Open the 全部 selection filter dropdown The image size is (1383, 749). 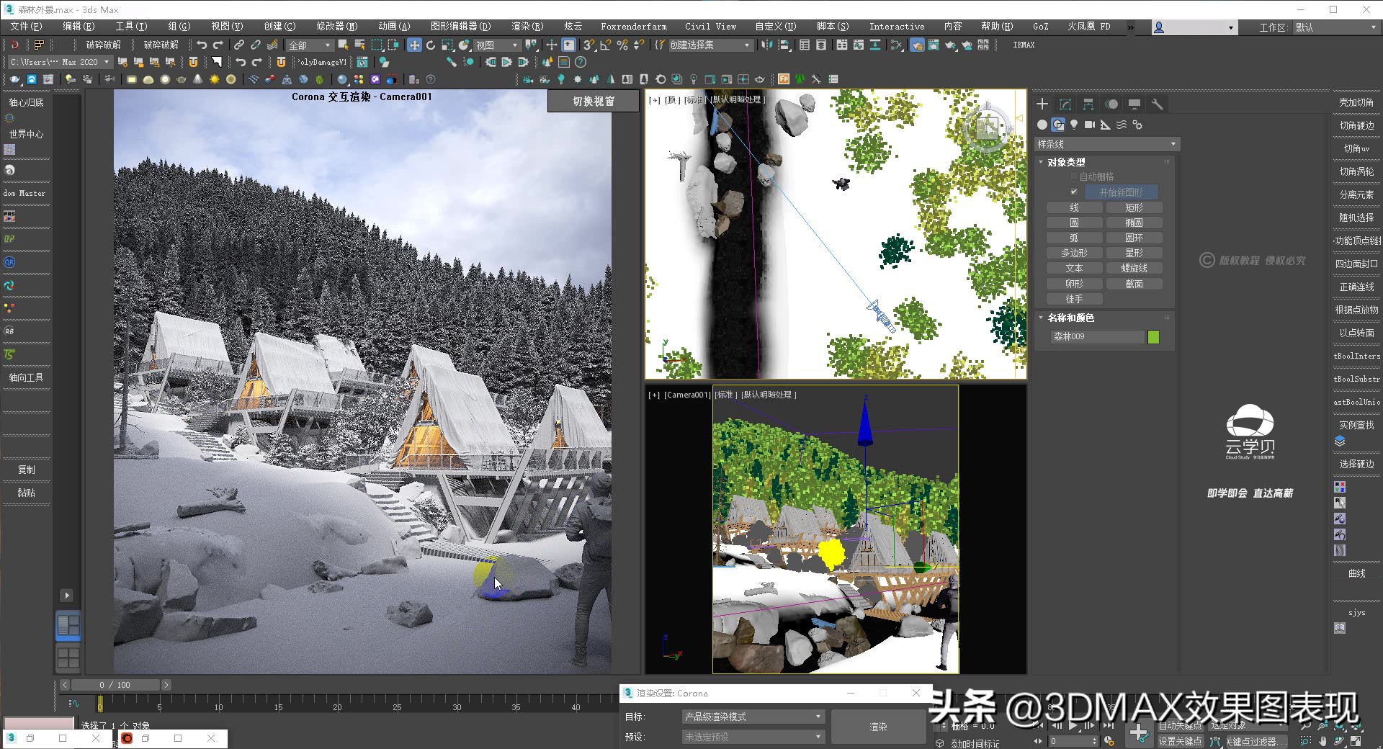pyautogui.click(x=308, y=45)
